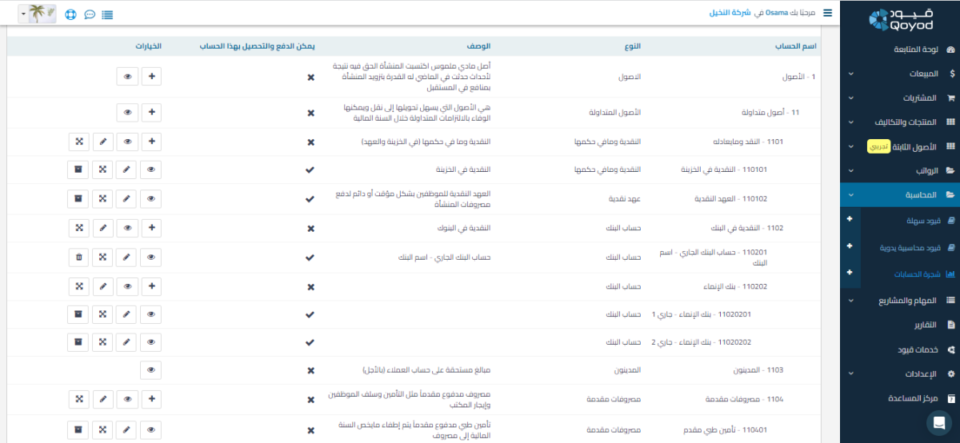Expand المهام والمشاريع sidebar section

coord(900,301)
